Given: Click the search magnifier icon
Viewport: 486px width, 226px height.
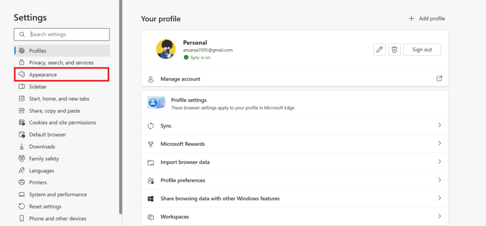Looking at the screenshot, I should pos(22,35).
